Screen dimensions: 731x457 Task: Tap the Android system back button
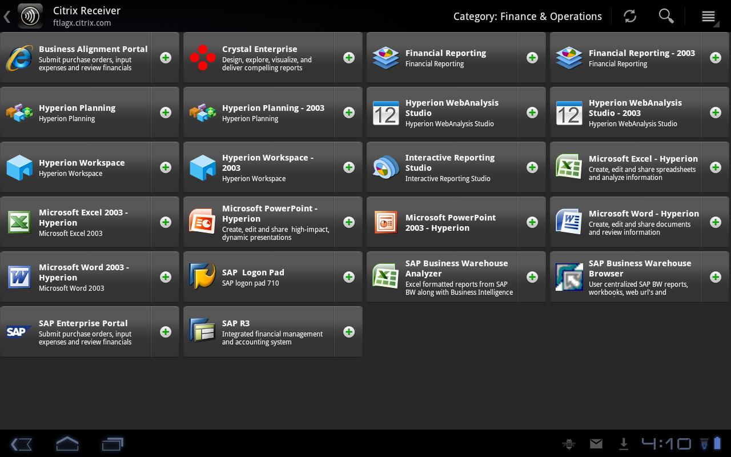tap(21, 444)
